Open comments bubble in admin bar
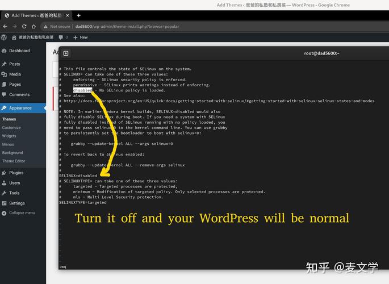 pyautogui.click(x=61, y=37)
